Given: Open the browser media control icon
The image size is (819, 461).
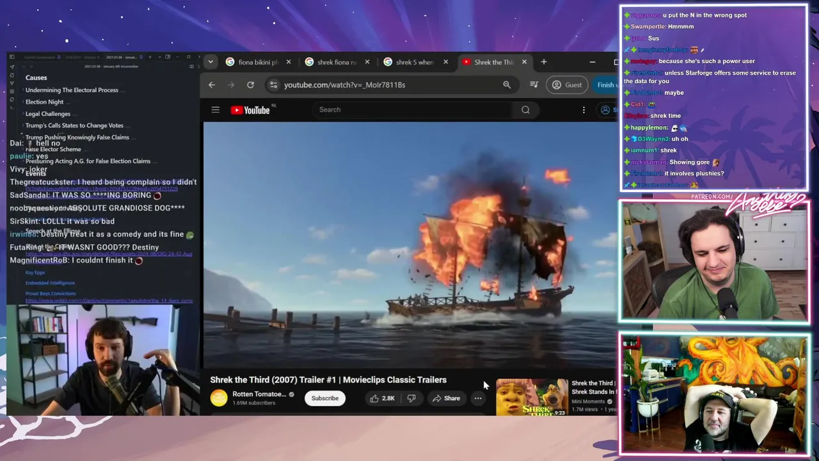Looking at the screenshot, I should [534, 85].
